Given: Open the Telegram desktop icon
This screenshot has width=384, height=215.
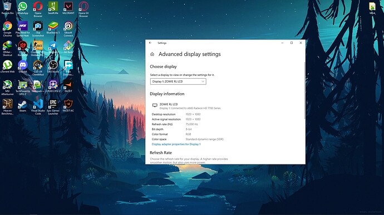Looking at the screenshot, I should [53, 47].
